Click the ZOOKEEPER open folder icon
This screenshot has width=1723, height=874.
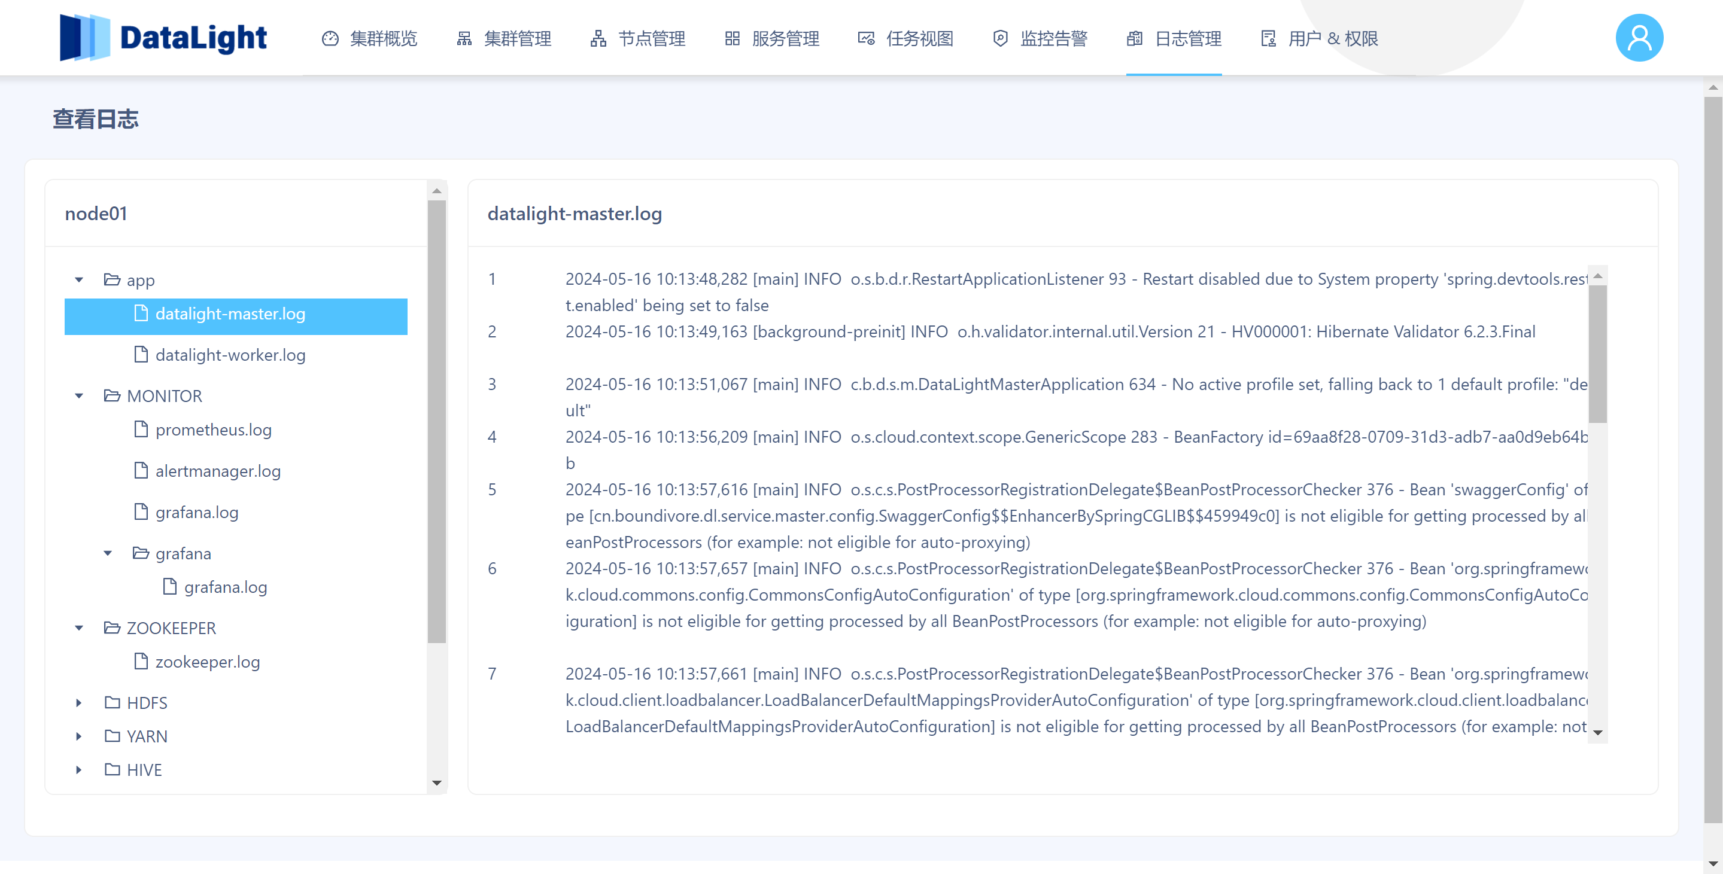point(112,628)
